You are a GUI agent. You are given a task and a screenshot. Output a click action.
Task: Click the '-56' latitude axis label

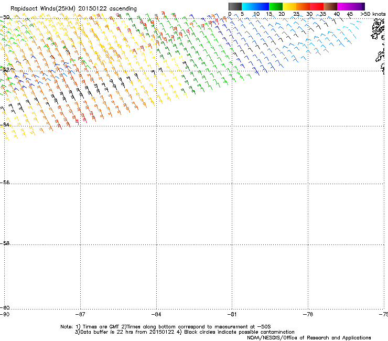pos(5,182)
